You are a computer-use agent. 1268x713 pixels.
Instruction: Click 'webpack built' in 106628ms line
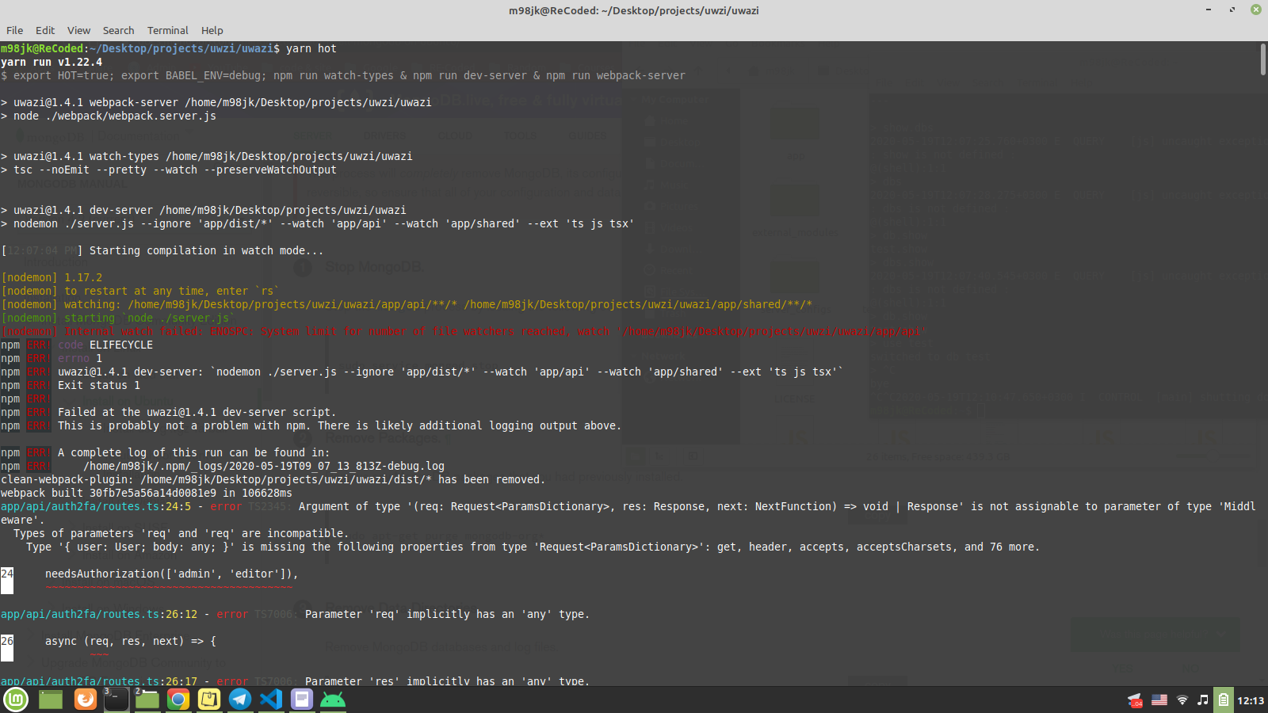[147, 493]
